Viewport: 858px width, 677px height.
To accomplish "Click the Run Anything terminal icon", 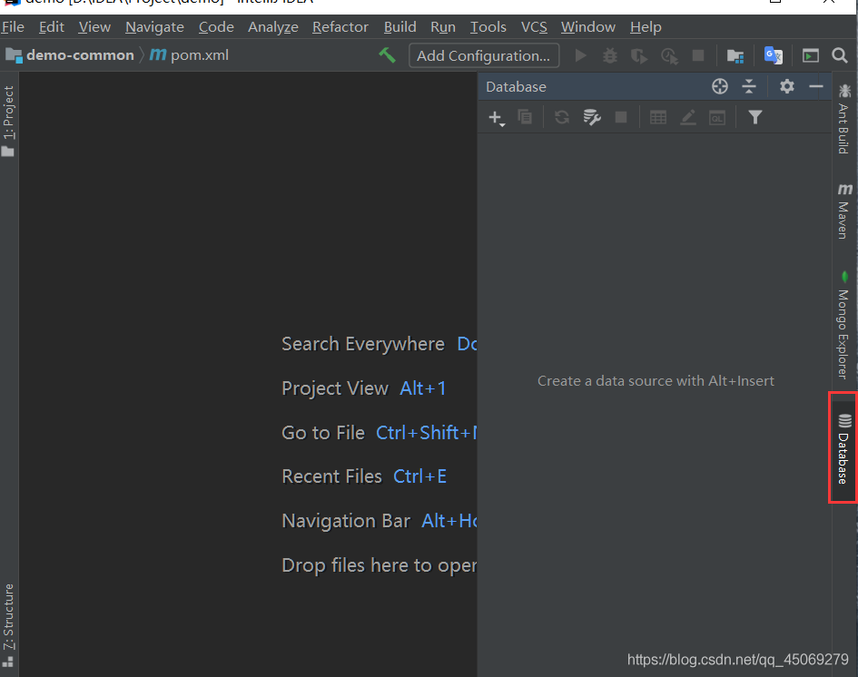I will [x=810, y=55].
